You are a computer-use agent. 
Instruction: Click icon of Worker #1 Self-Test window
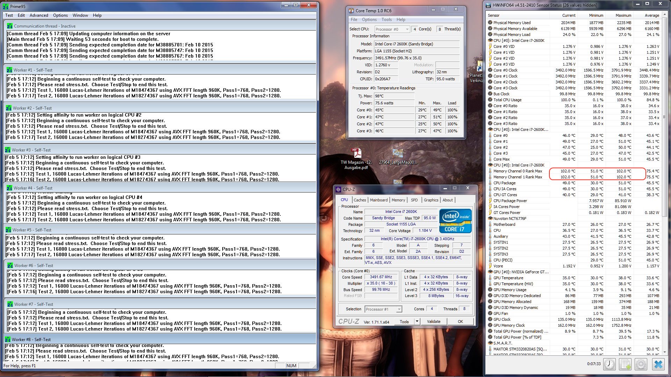pyautogui.click(x=9, y=70)
